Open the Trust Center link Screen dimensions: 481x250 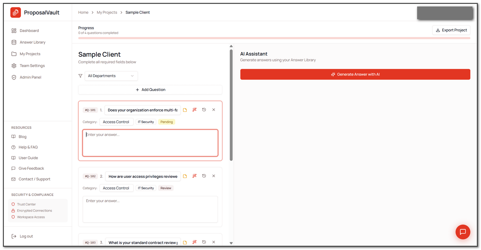coord(26,204)
